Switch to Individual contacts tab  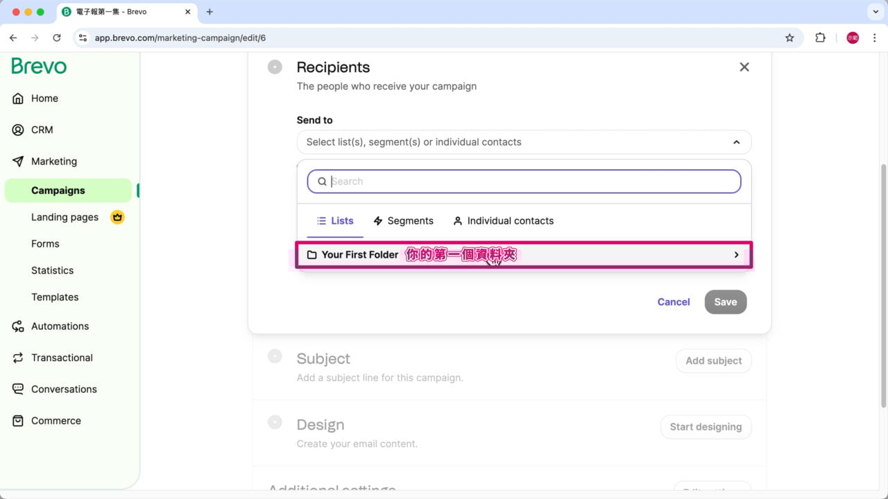coord(503,221)
